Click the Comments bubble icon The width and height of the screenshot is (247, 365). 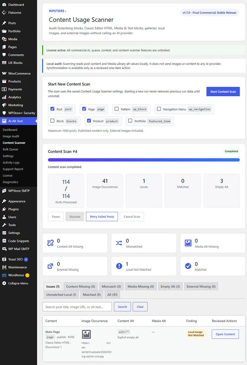tap(4, 55)
